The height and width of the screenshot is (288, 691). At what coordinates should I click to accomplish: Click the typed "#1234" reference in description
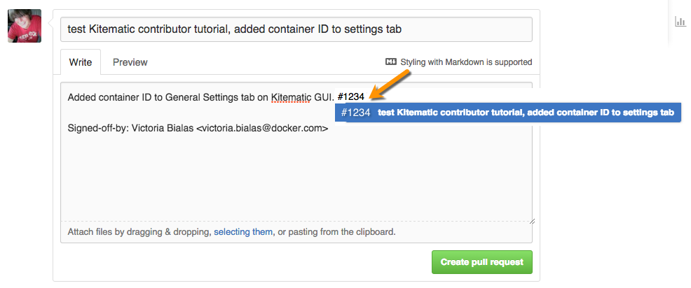coord(350,96)
